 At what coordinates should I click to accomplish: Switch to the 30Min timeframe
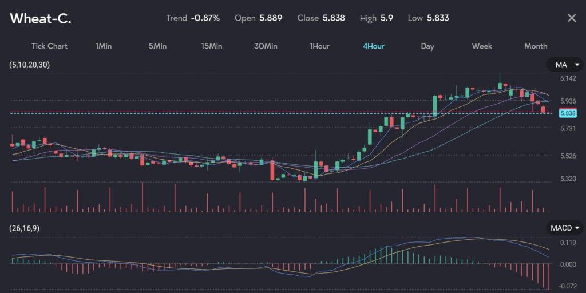point(266,46)
